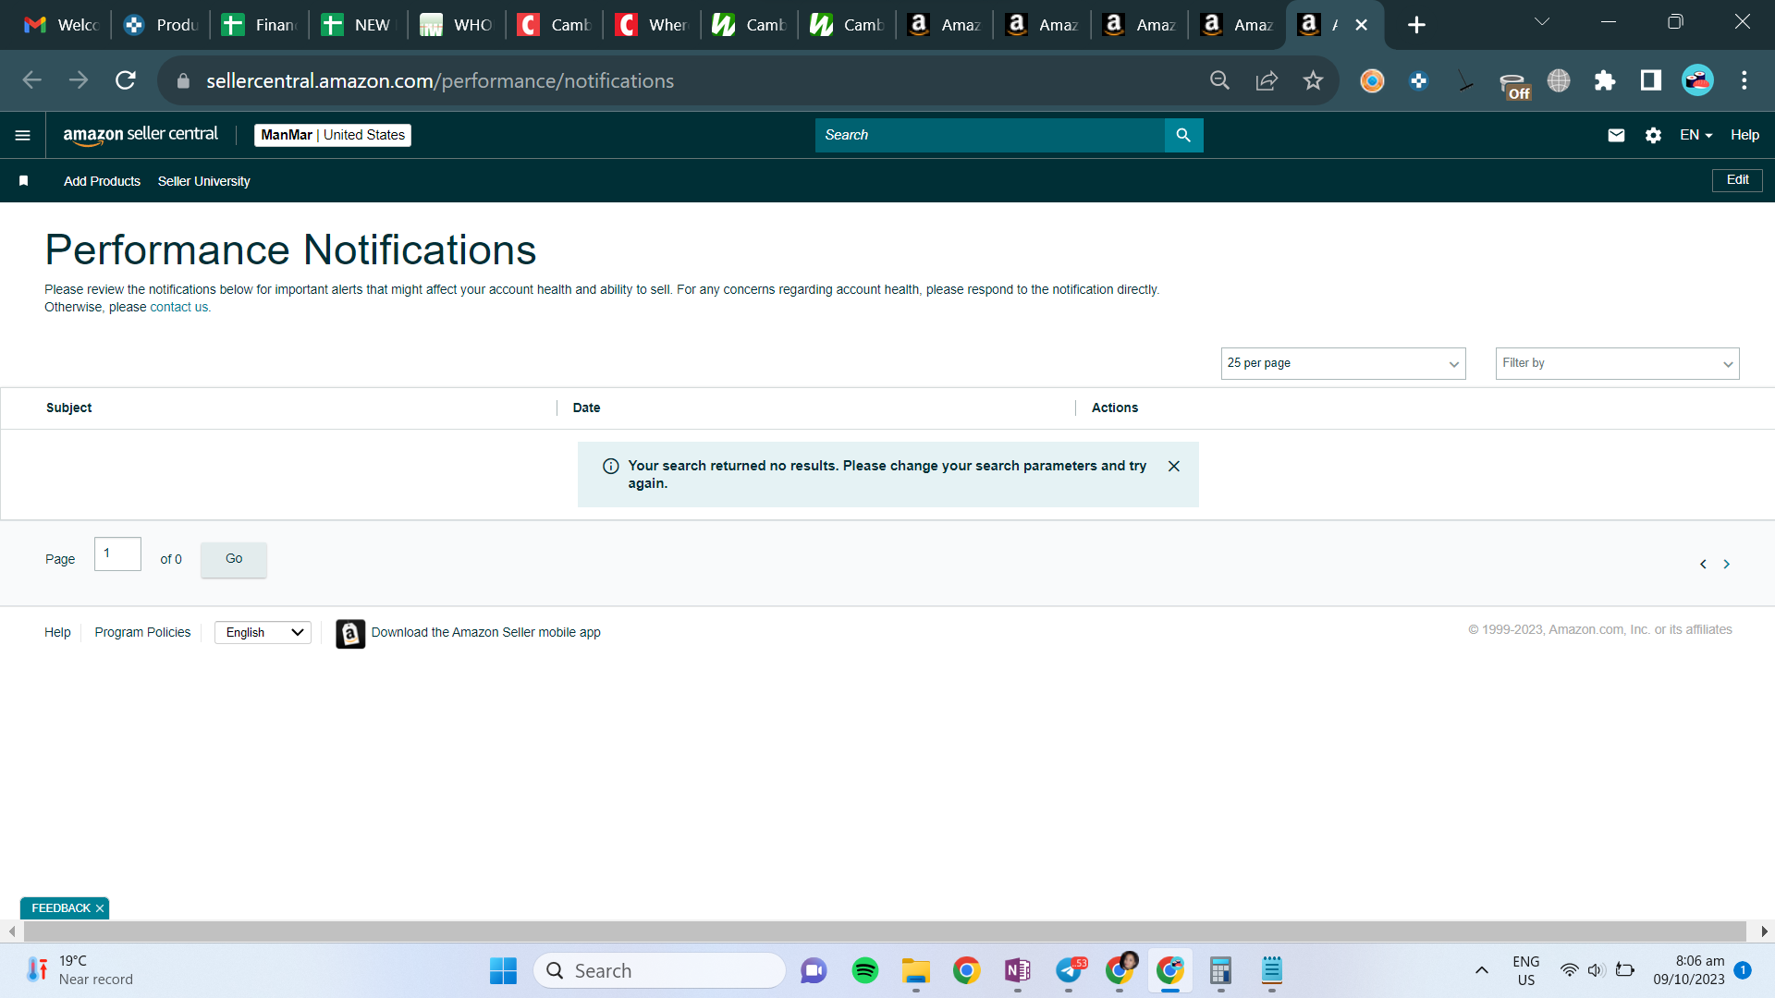The height and width of the screenshot is (998, 1775).
Task: Switch to the Finan tab
Action: click(x=260, y=25)
